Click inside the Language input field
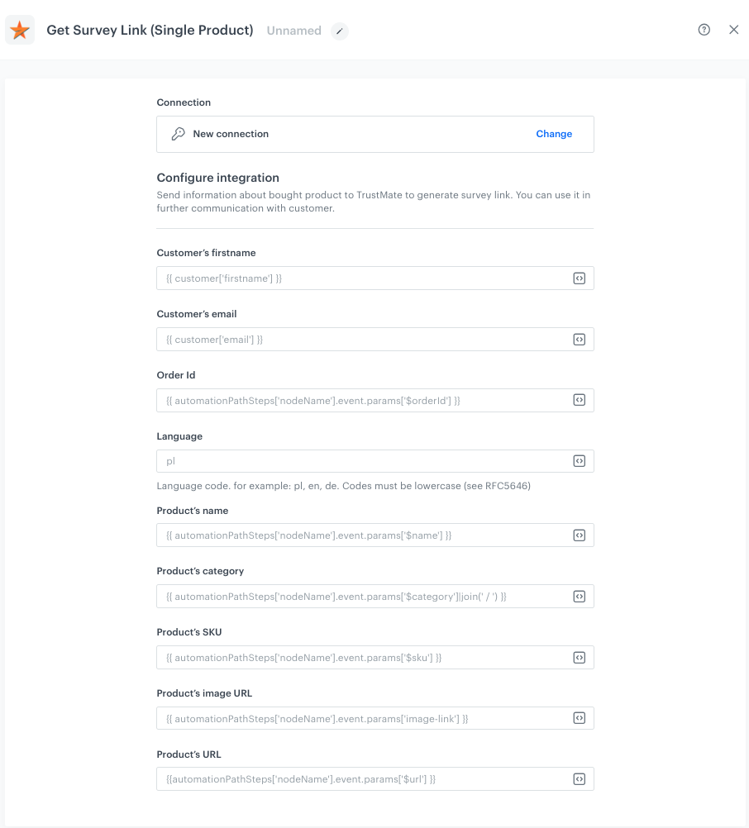The width and height of the screenshot is (749, 828). coord(355,461)
